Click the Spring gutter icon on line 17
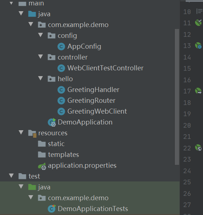Screen dimensions: 203x215 coord(198,91)
